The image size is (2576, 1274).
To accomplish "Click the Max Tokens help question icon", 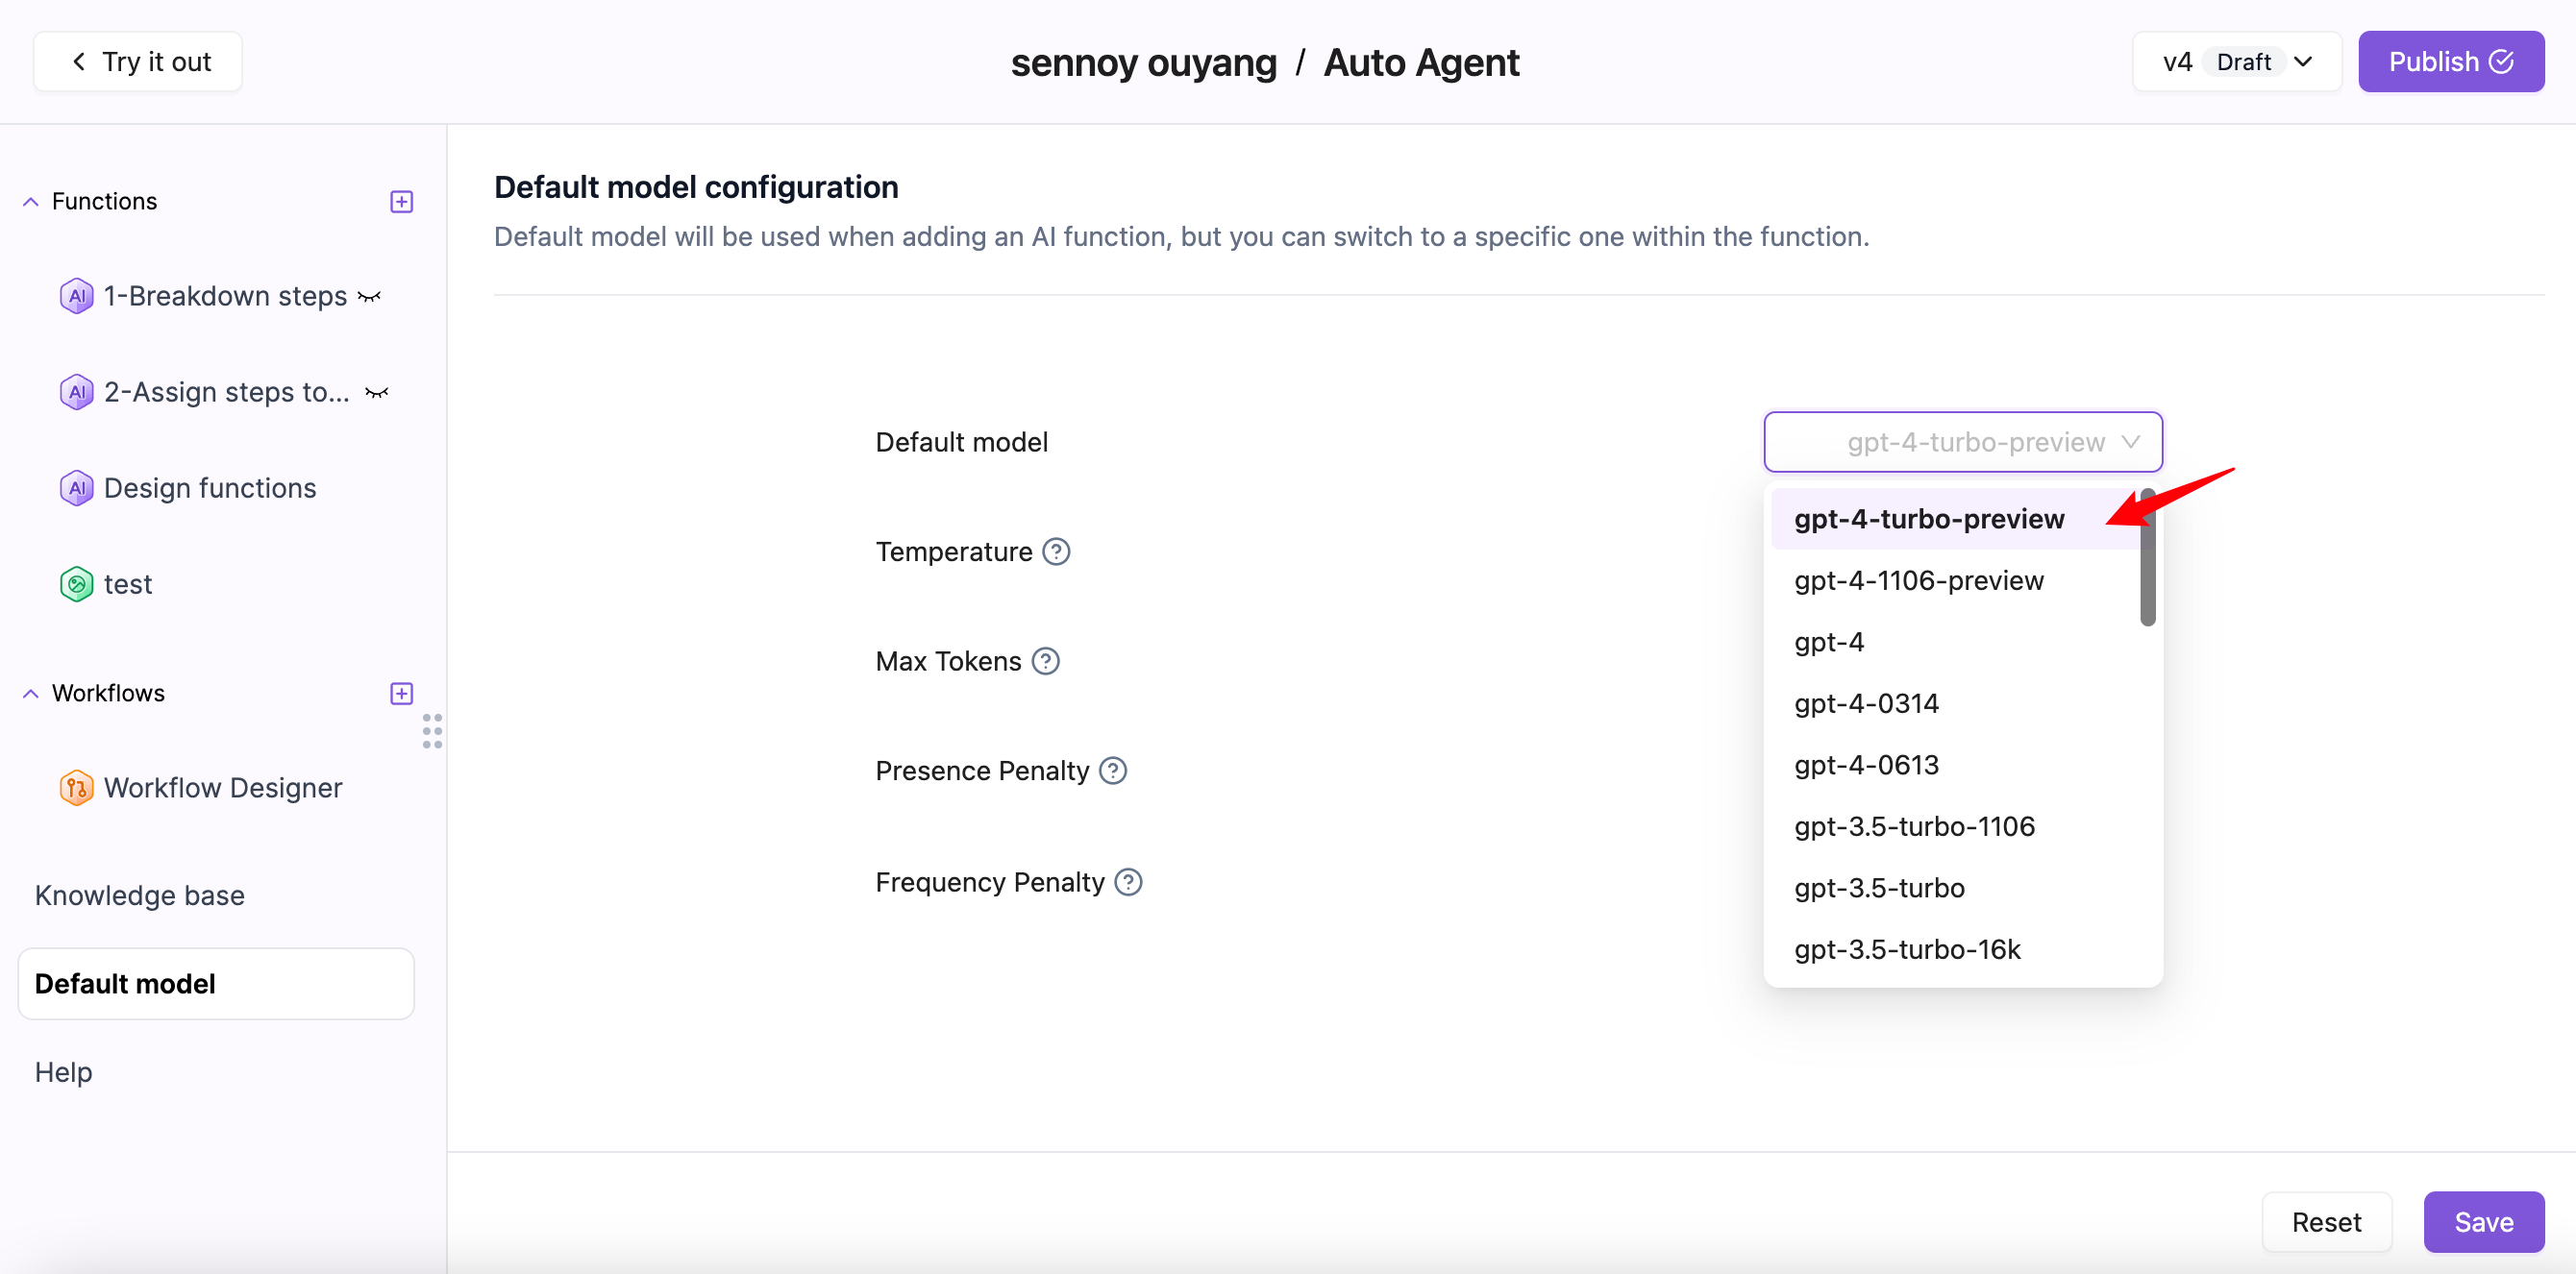I will 1045,661.
